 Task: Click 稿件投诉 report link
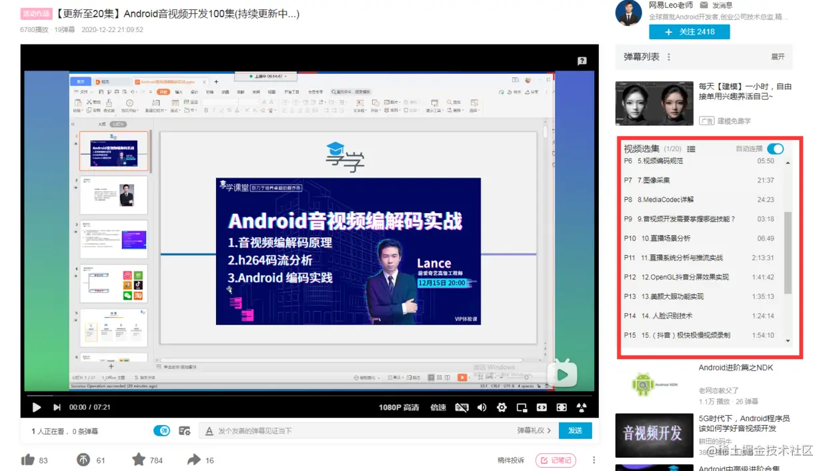tap(511, 460)
